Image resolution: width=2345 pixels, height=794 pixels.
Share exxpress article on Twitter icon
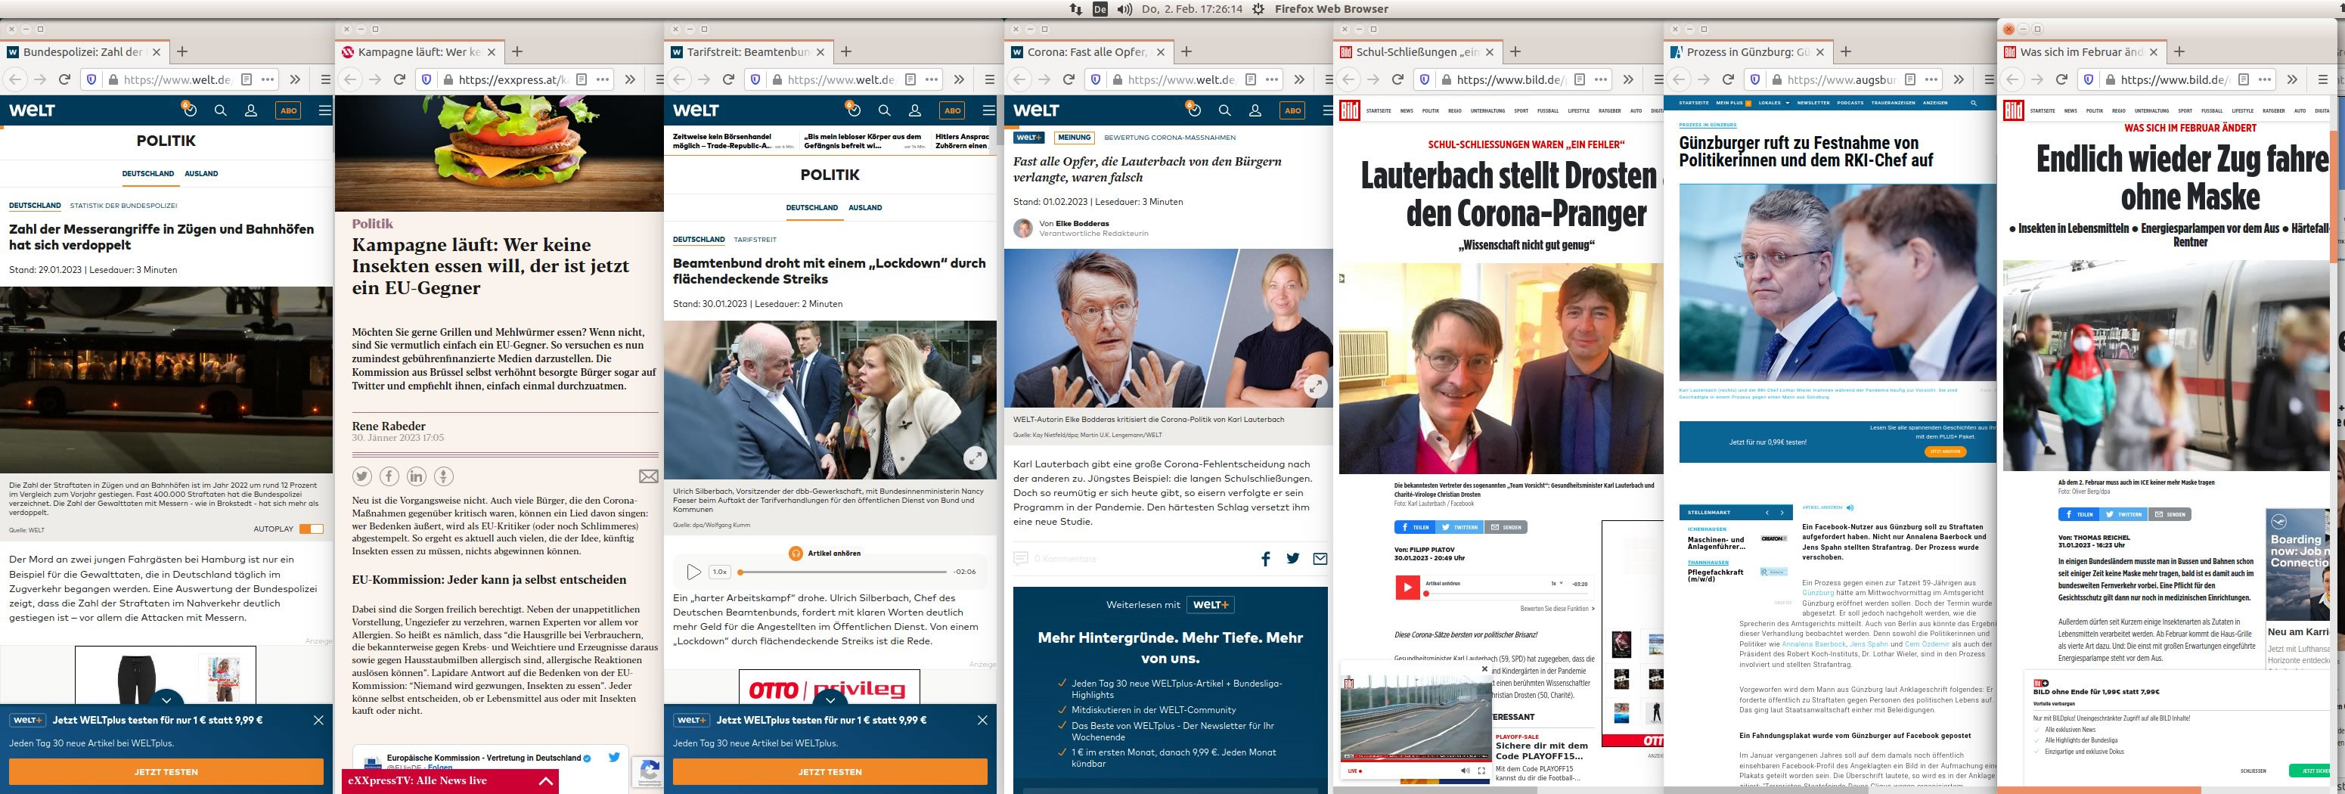[x=362, y=476]
